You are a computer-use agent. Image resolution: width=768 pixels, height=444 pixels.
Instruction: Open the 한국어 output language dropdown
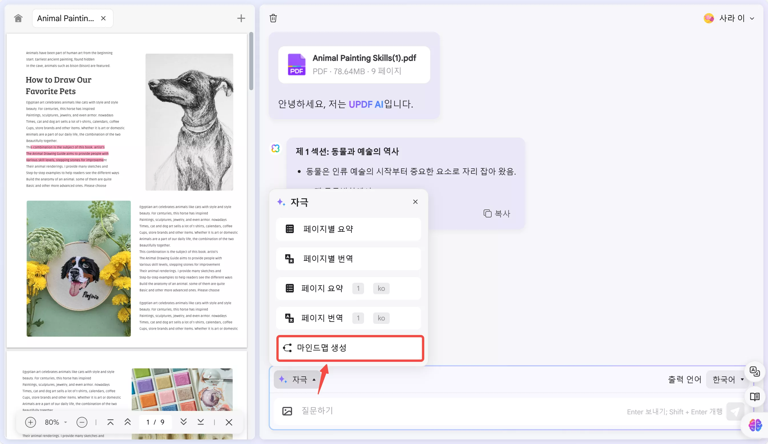tap(727, 380)
